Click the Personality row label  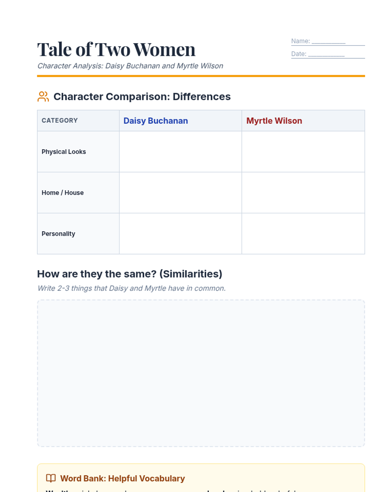tap(58, 234)
